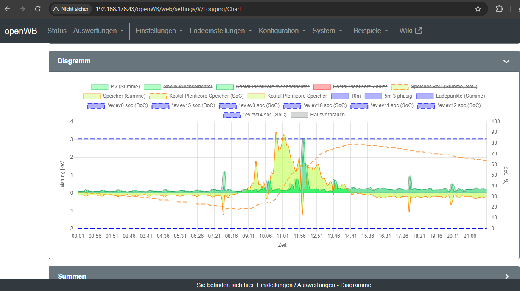Open the browser extensions puzzle icon
This screenshot has width=520, height=291.
click(x=499, y=9)
